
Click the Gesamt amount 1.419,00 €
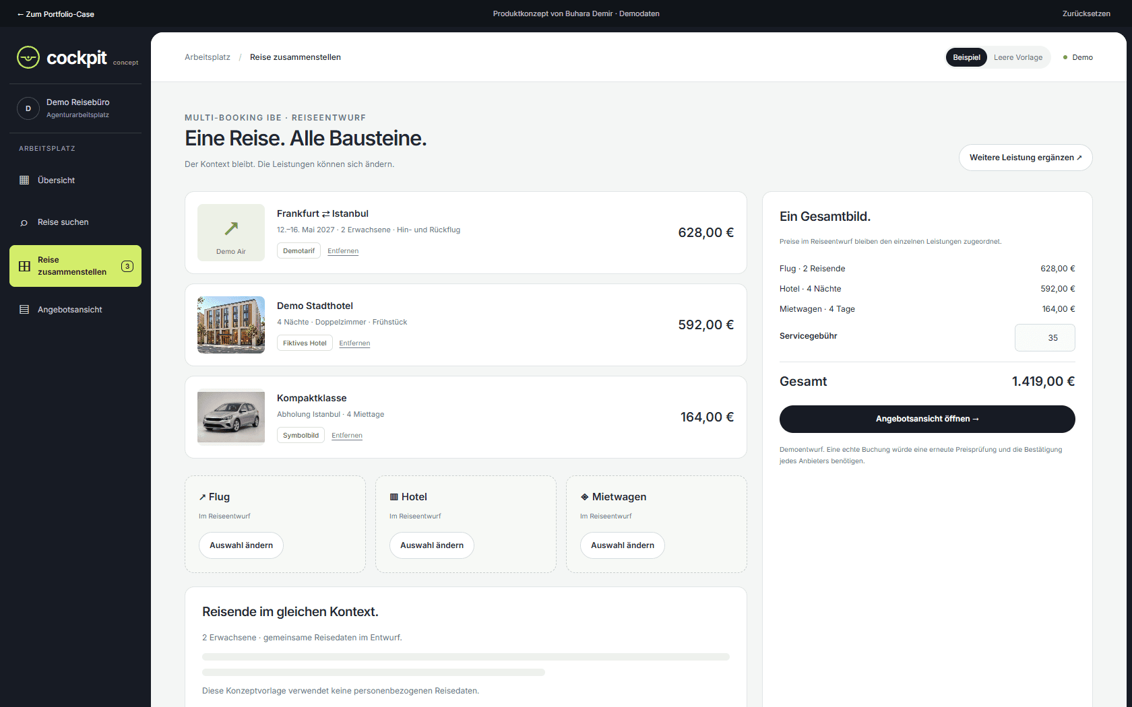1043,381
